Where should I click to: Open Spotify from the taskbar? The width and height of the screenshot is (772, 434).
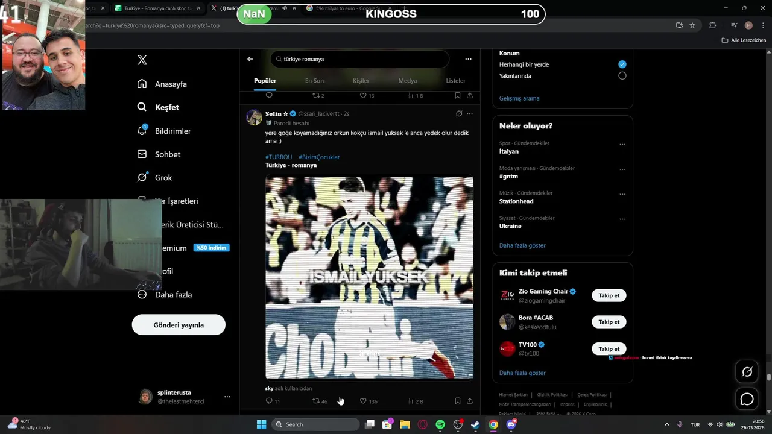pyautogui.click(x=440, y=424)
